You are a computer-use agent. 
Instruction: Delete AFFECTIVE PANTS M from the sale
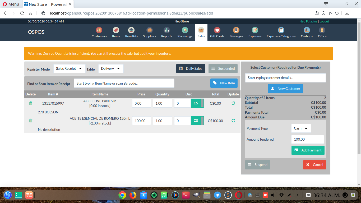30,103
